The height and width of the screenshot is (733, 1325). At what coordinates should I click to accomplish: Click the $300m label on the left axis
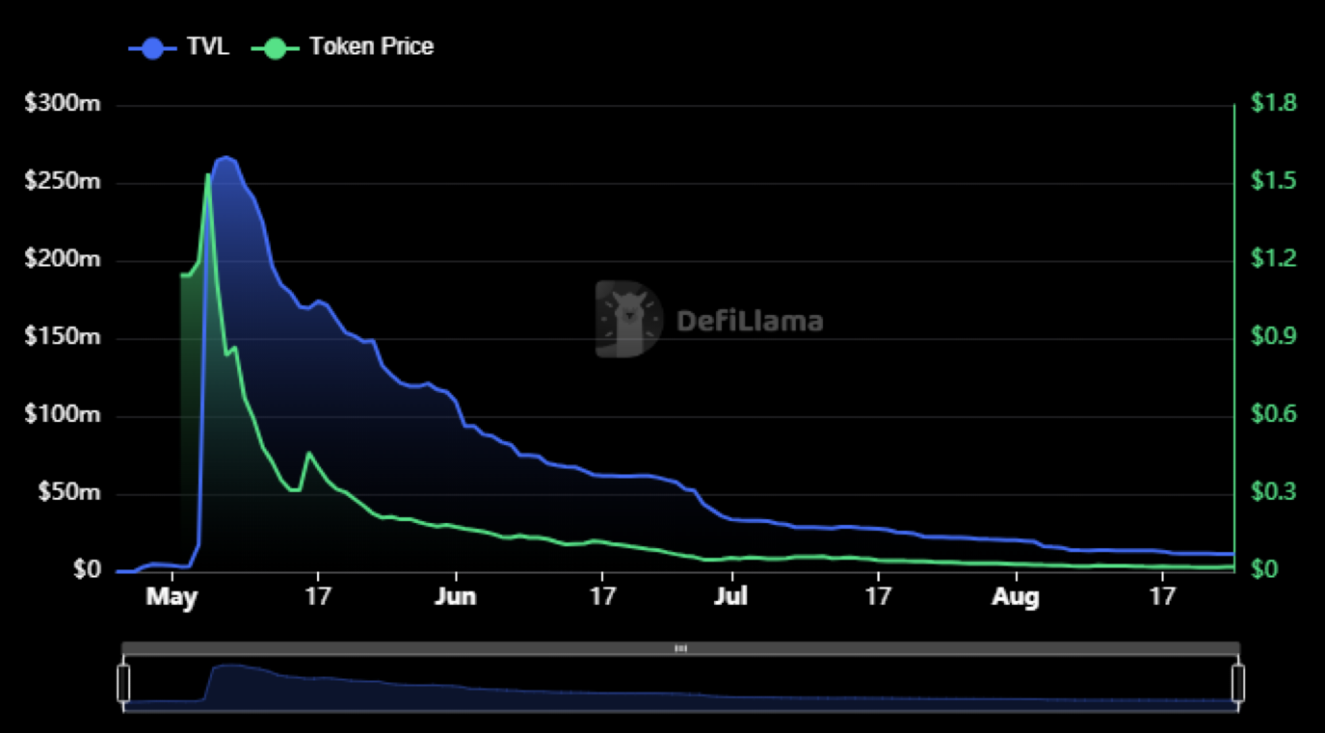pos(63,105)
